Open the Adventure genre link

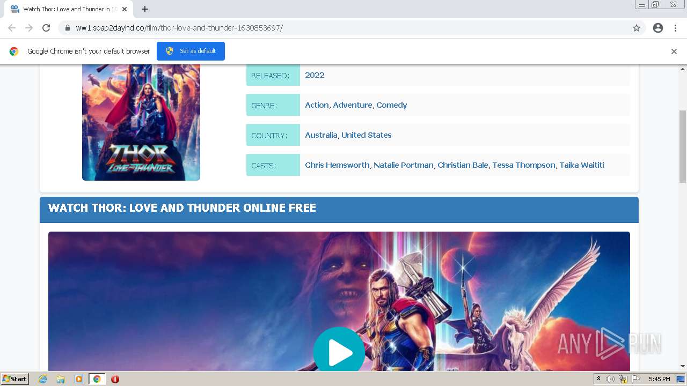coord(353,105)
